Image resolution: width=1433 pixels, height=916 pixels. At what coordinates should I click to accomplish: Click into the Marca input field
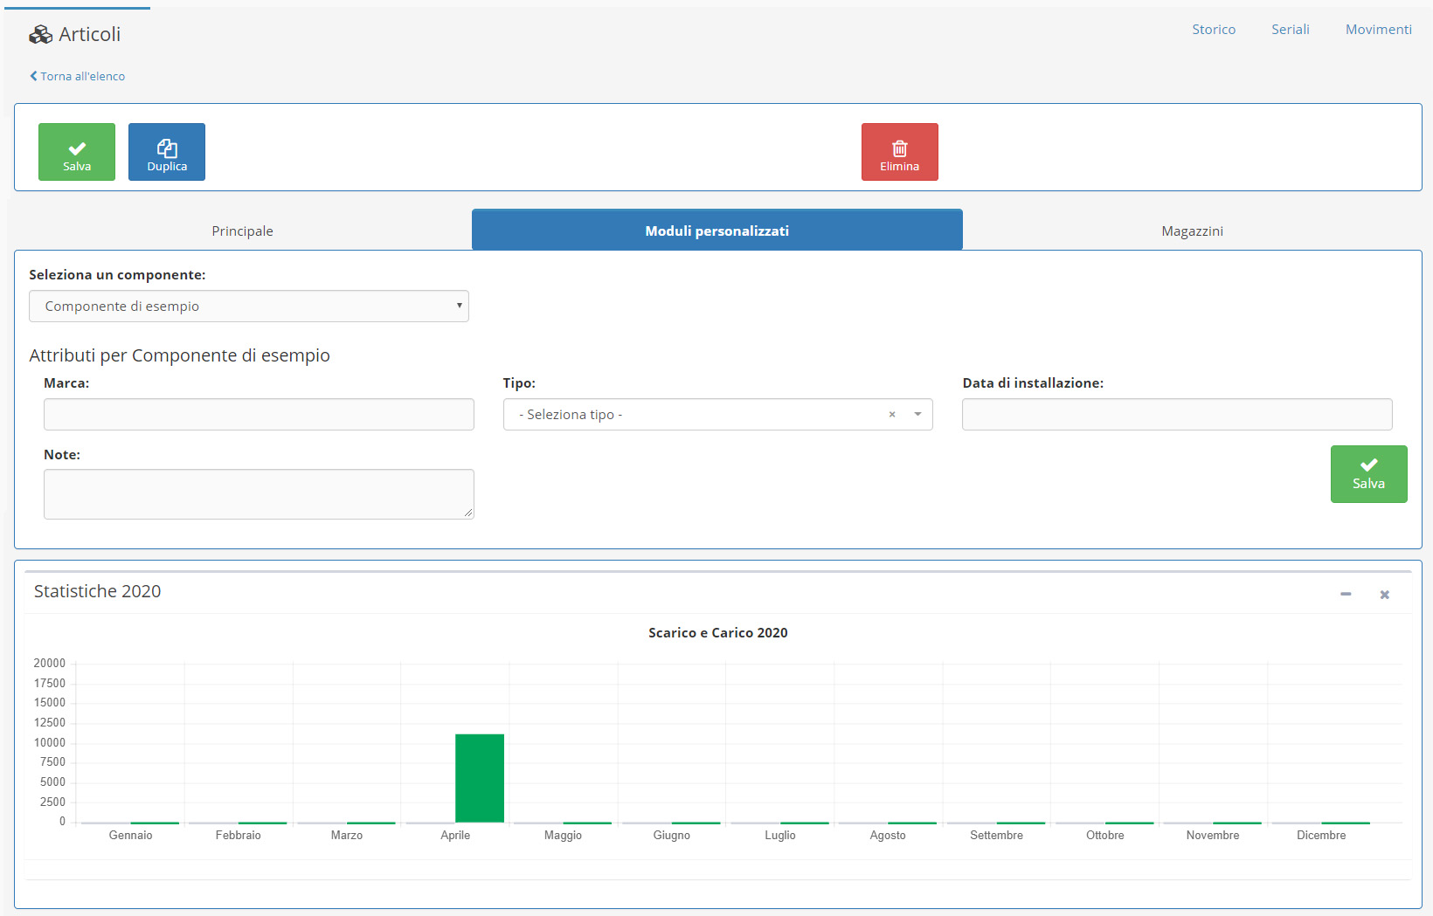[259, 415]
